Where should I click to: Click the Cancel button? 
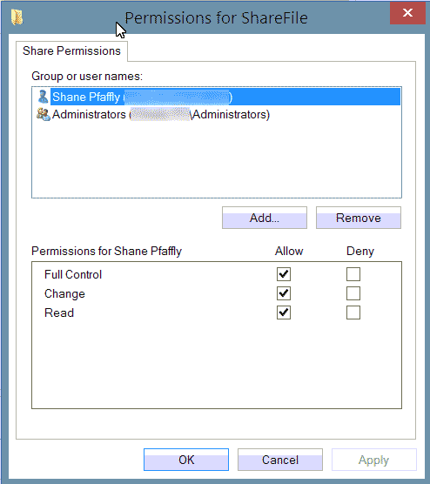pyautogui.click(x=280, y=460)
